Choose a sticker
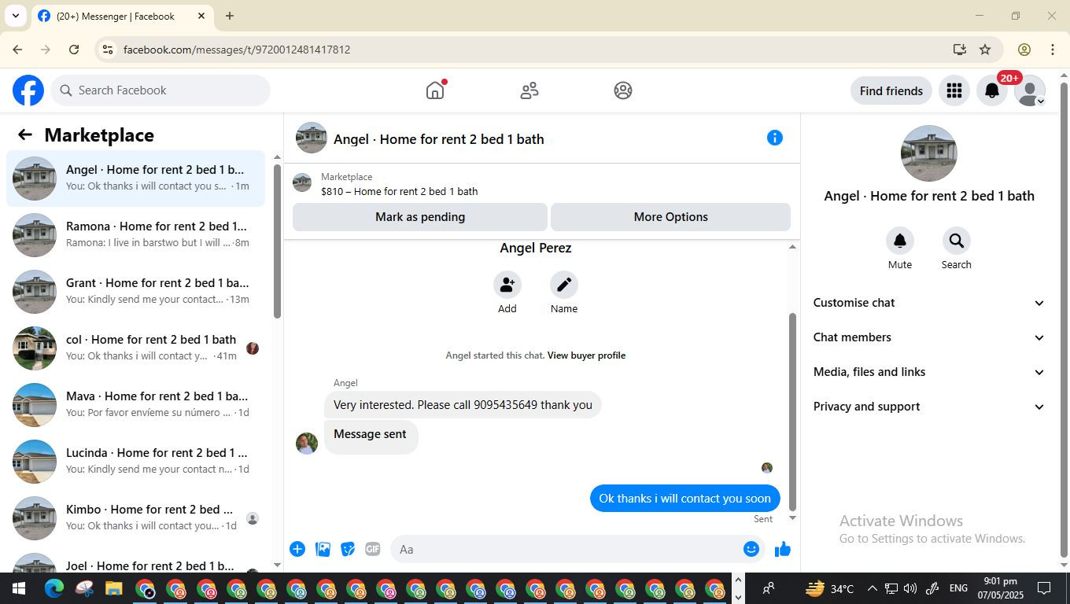 click(x=348, y=549)
